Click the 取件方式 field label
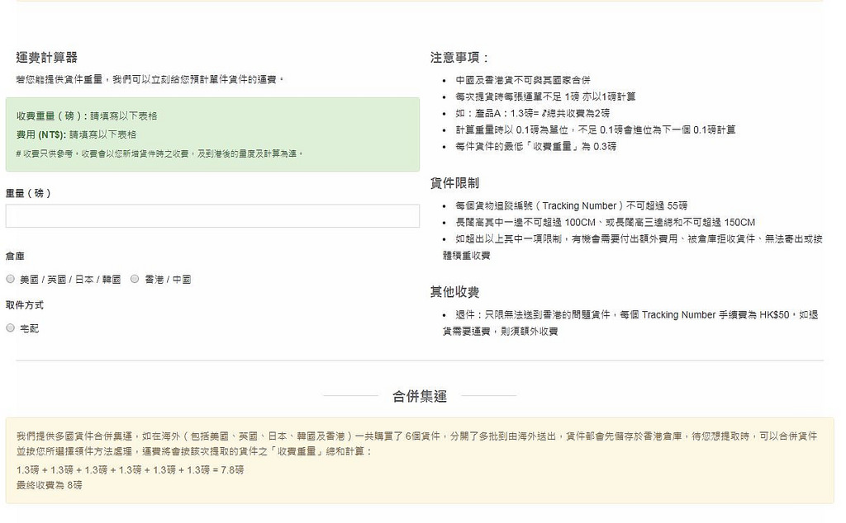 [x=25, y=305]
